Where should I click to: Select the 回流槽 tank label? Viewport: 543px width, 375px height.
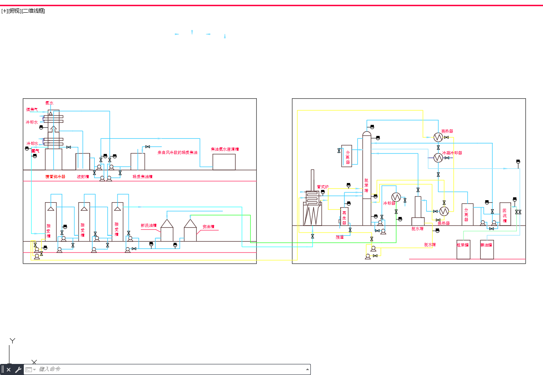coord(505,216)
